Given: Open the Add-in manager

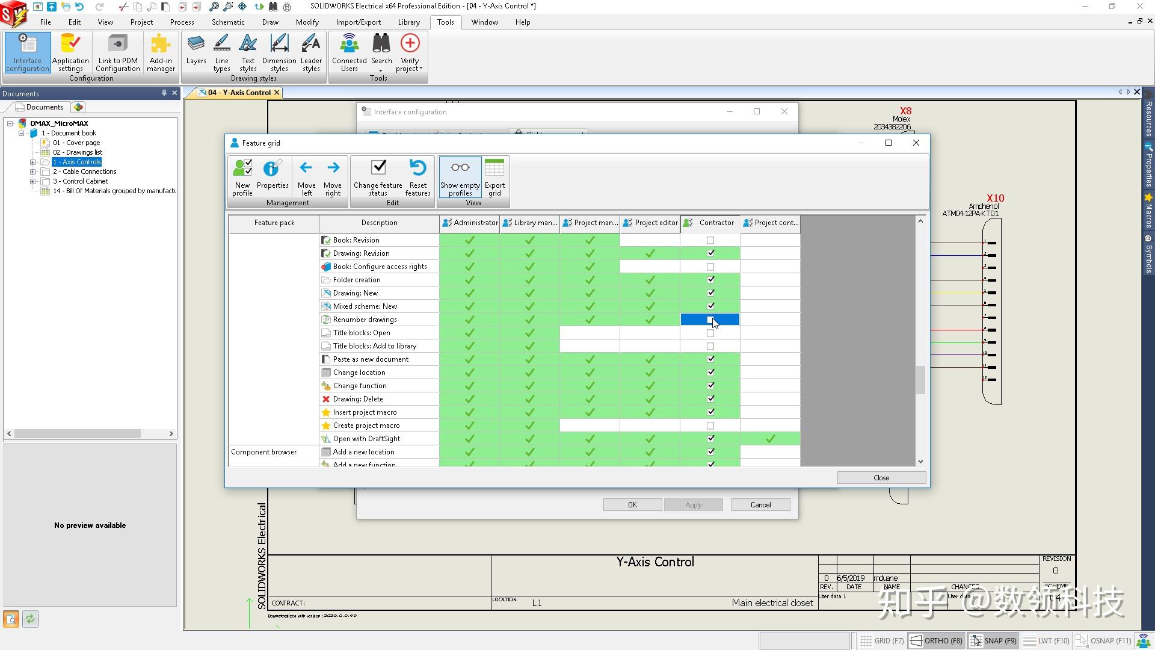Looking at the screenshot, I should (x=160, y=53).
